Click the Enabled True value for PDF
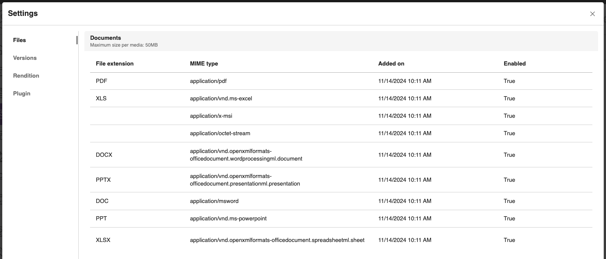606x259 pixels. point(509,81)
